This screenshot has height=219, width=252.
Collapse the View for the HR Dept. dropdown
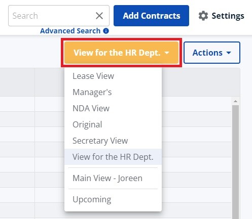[121, 53]
